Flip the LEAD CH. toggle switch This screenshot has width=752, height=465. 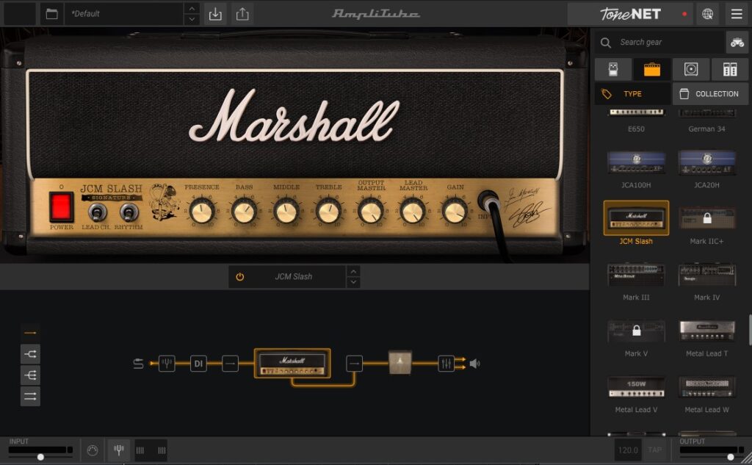[98, 212]
